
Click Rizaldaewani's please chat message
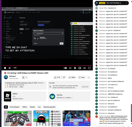pos(110,78)
